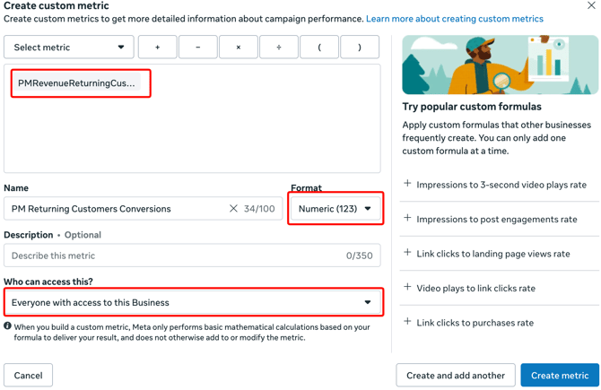This screenshot has height=390, width=601.
Task: Click Create and add another
Action: tap(456, 375)
